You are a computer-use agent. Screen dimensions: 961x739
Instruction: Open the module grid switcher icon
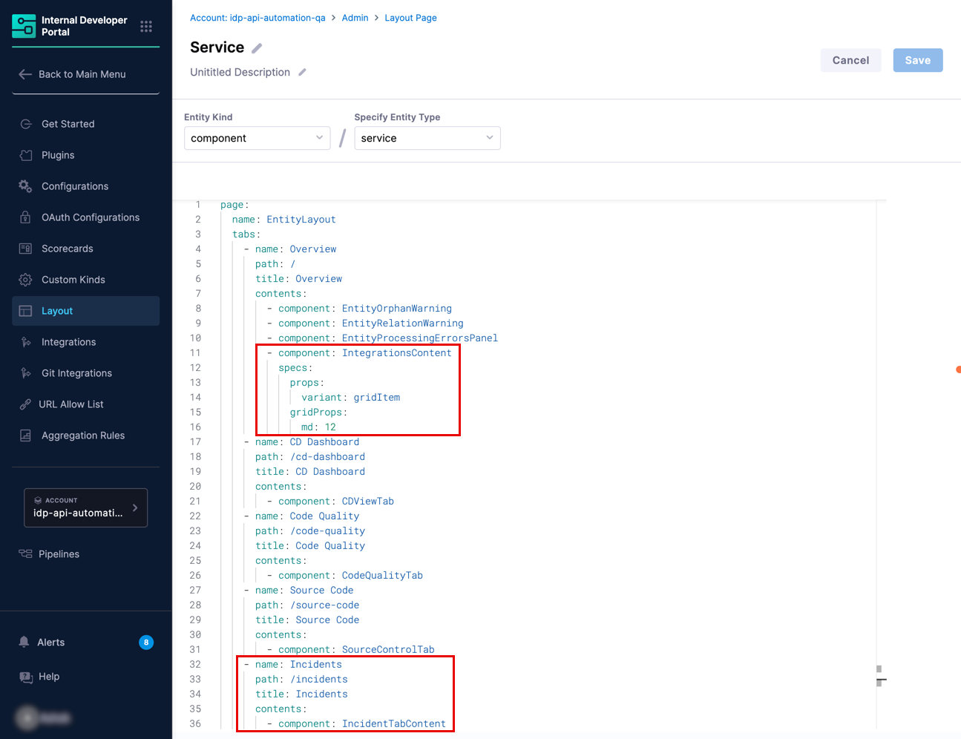[146, 26]
